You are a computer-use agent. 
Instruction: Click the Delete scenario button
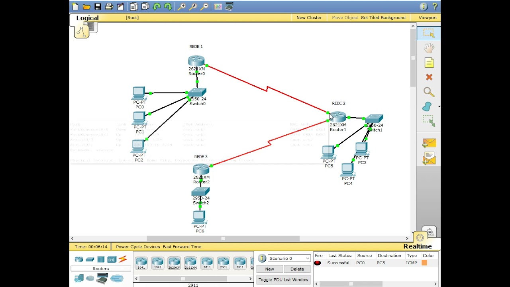click(x=297, y=269)
